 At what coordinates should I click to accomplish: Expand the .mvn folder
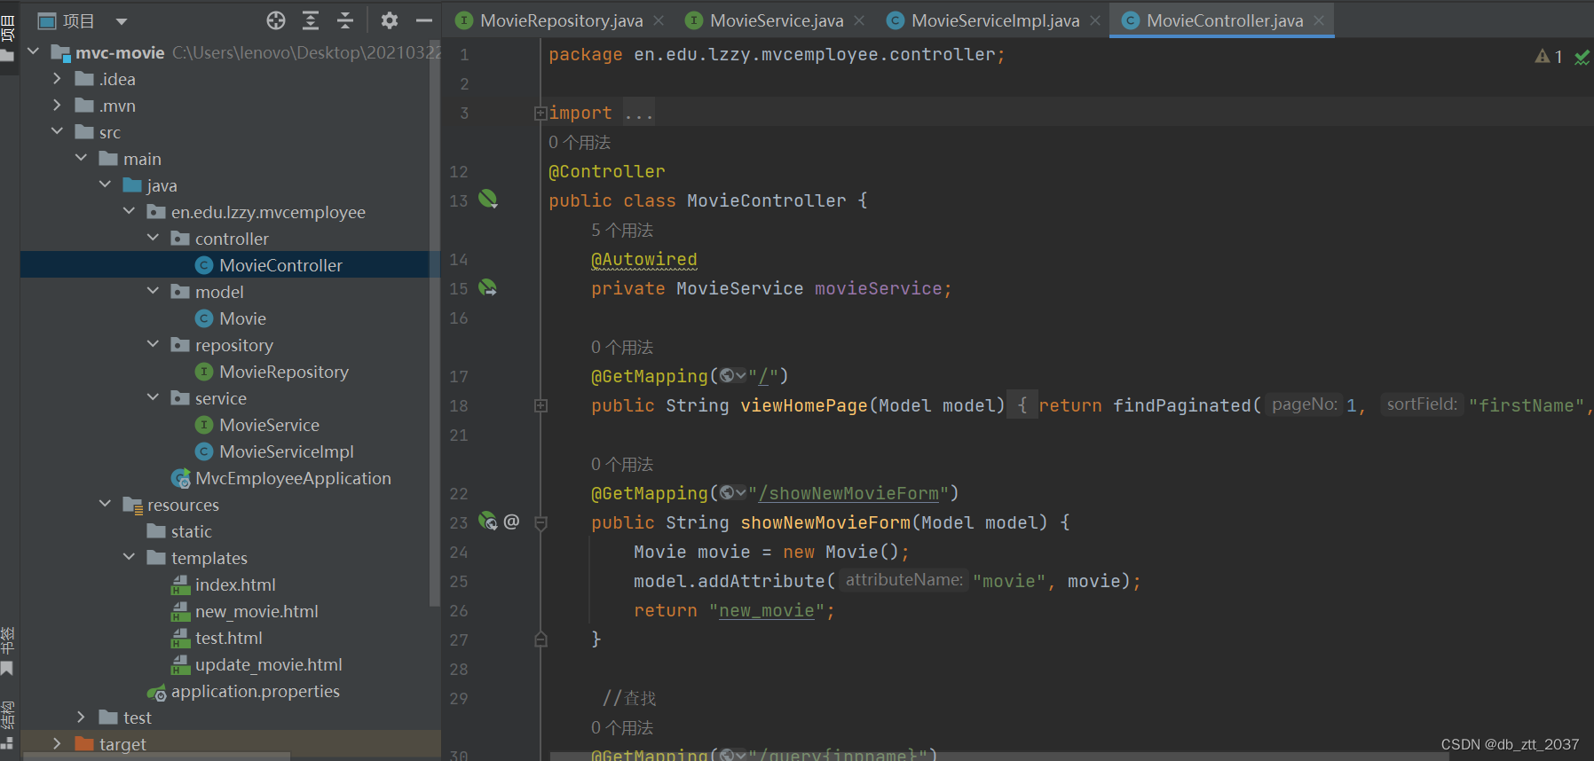pyautogui.click(x=58, y=105)
